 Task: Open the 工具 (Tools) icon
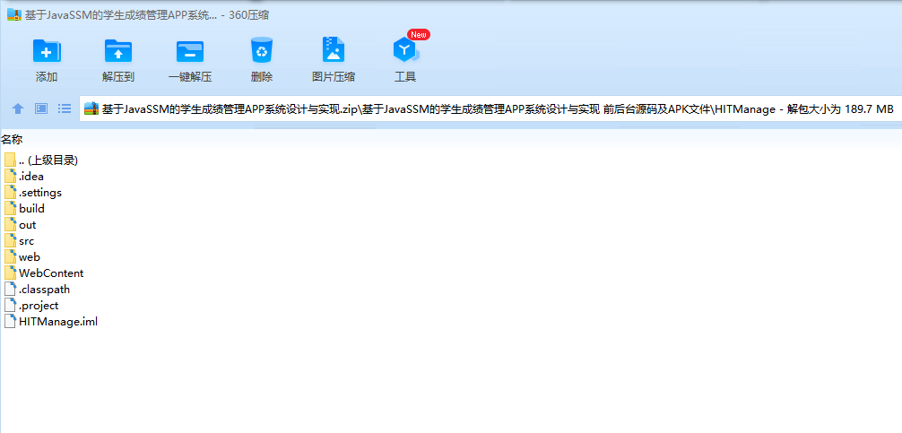coord(405,50)
